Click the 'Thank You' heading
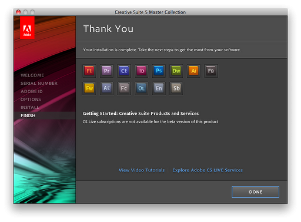301x222 pixels. [x=109, y=29]
